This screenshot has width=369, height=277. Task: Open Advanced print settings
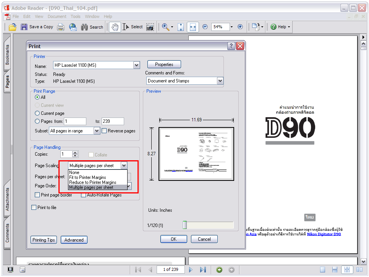coord(74,240)
